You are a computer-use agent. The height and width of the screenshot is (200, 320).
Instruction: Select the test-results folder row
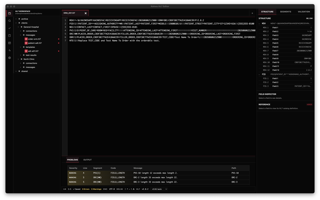(37, 55)
